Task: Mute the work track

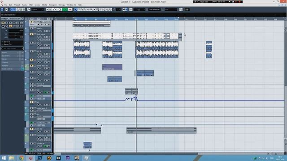Action: (31, 29)
